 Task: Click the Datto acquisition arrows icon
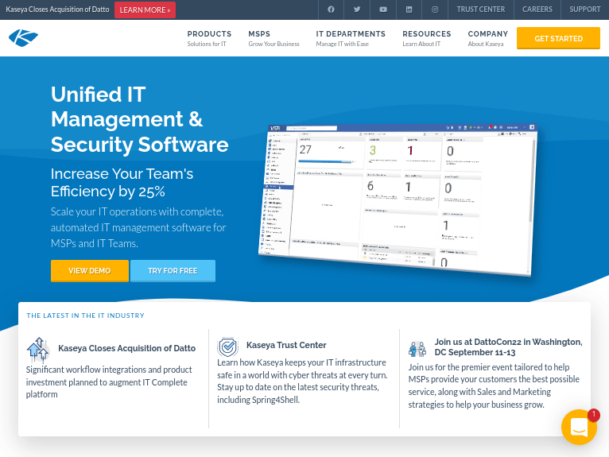coord(37,349)
